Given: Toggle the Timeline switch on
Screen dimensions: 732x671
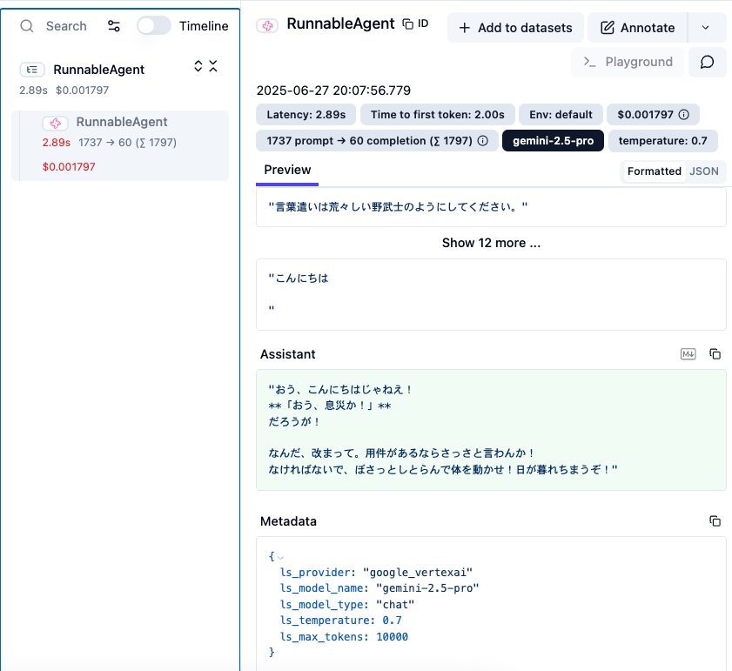Looking at the screenshot, I should 154,26.
